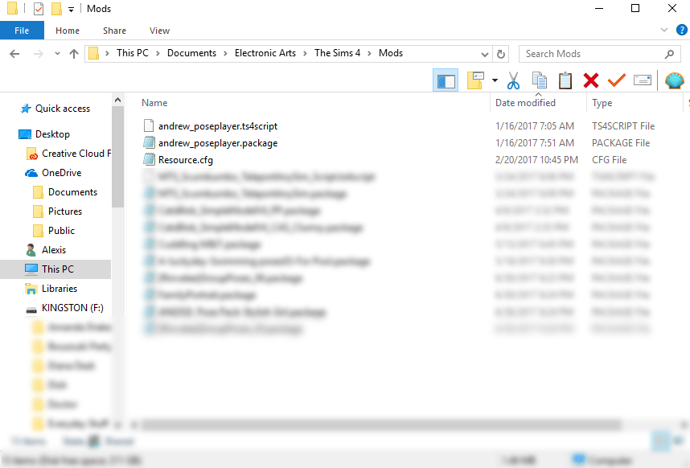Expand chevron after The Sims 4 breadcrumb
This screenshot has width=690, height=468.
coord(369,54)
